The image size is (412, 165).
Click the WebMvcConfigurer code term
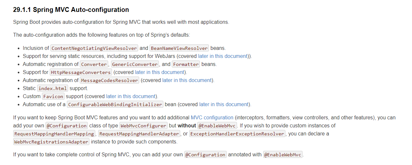point(143,126)
